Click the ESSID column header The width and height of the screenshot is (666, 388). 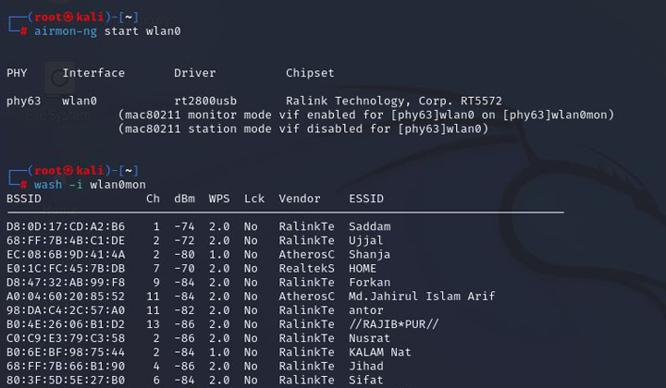366,199
